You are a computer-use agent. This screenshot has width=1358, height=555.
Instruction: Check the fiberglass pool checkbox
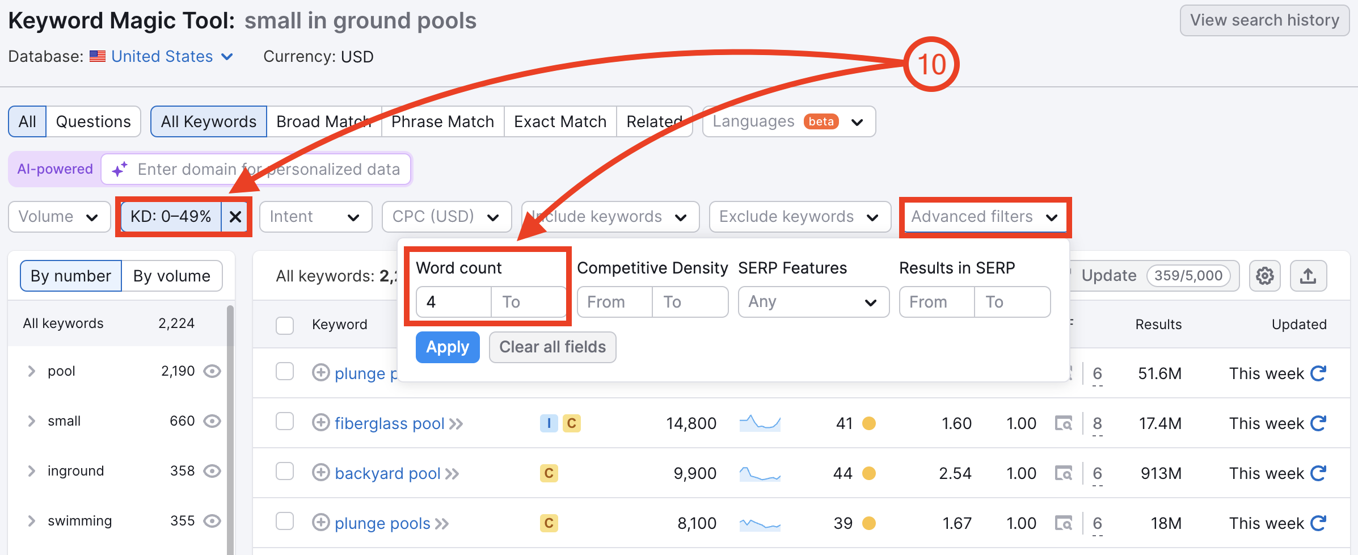(x=285, y=422)
